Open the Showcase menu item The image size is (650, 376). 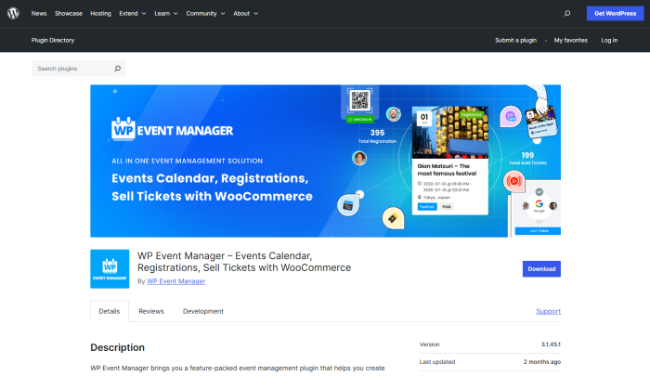[x=69, y=13]
